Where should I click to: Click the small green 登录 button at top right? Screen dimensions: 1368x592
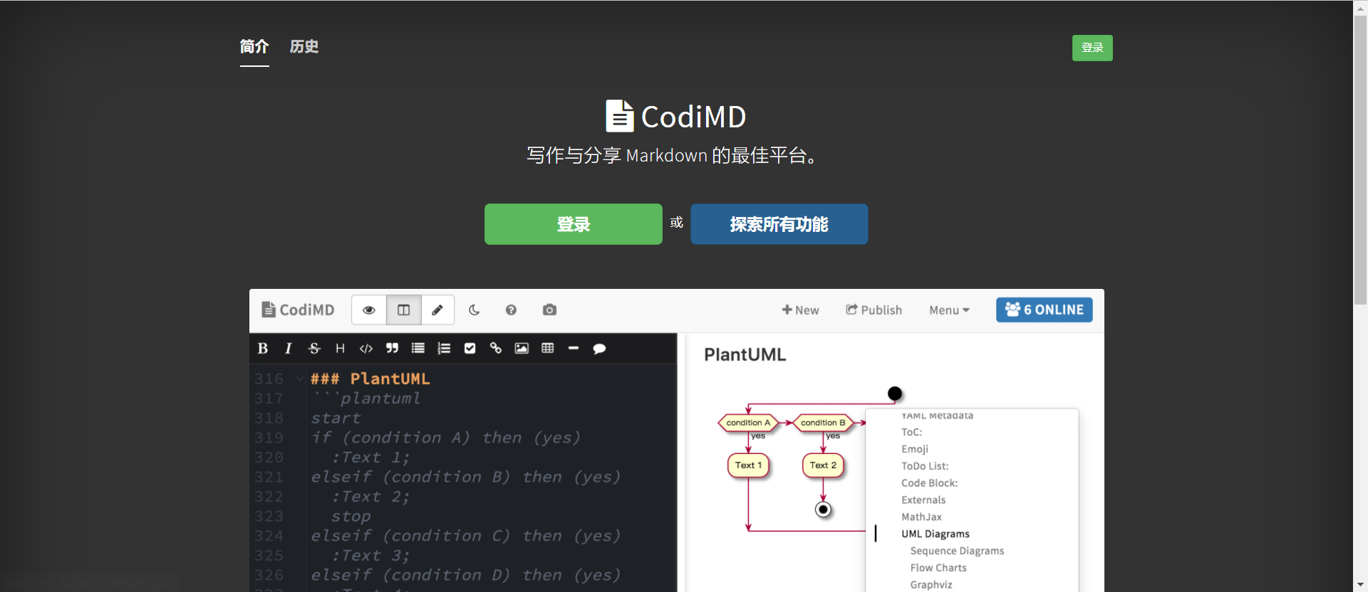click(1092, 48)
